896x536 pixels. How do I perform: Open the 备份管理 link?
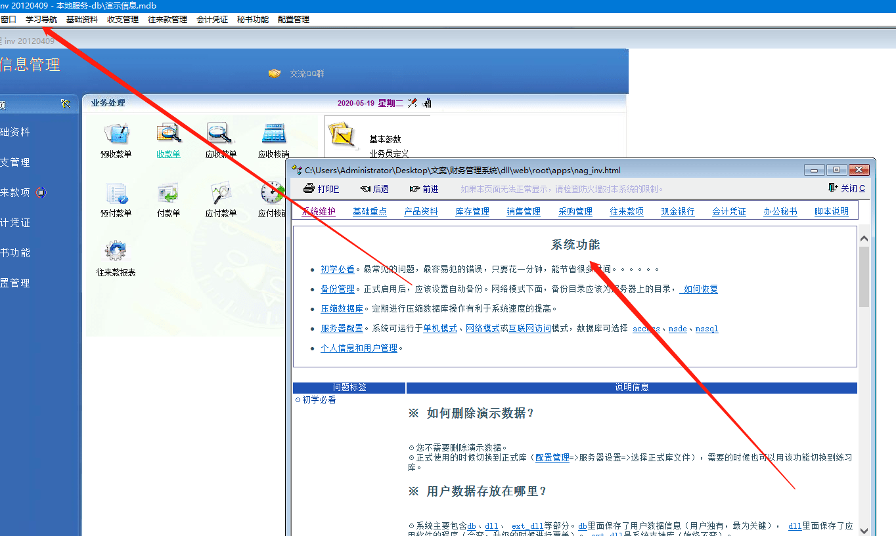click(x=338, y=289)
